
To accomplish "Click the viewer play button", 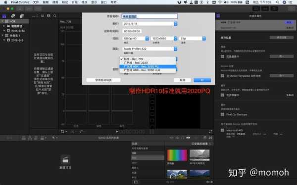I will [x=117, y=132].
